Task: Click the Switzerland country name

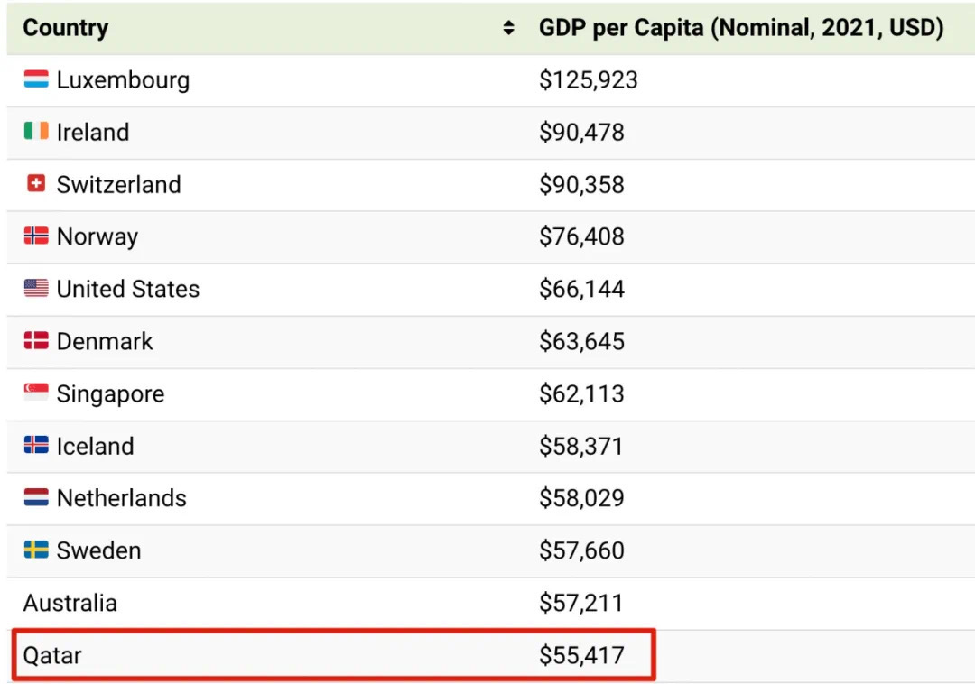Action: click(118, 184)
